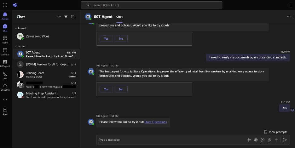Screen dimensions: 295x148
Task: Click the Microsoft Teams logo
Action: pos(15,5)
